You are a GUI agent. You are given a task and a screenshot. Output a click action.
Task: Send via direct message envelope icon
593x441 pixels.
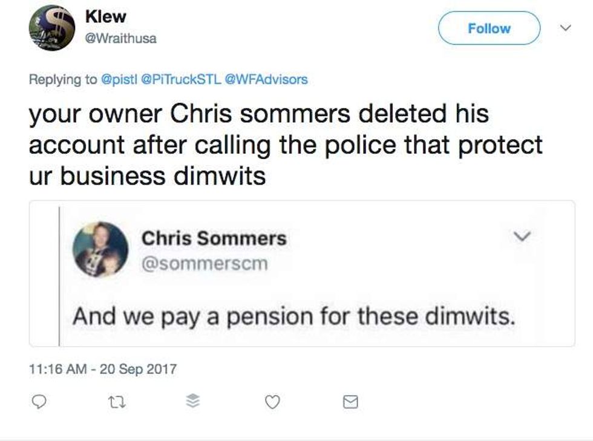click(x=350, y=402)
